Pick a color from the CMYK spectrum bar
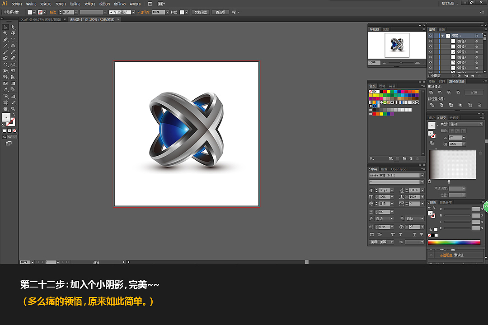This screenshot has height=325, width=488. point(454,242)
